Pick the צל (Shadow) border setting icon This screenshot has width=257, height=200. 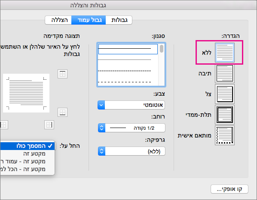(x=225, y=94)
